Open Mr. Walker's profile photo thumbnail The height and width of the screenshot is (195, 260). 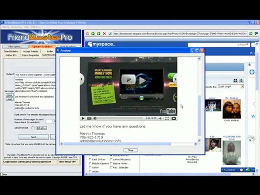pos(232,109)
